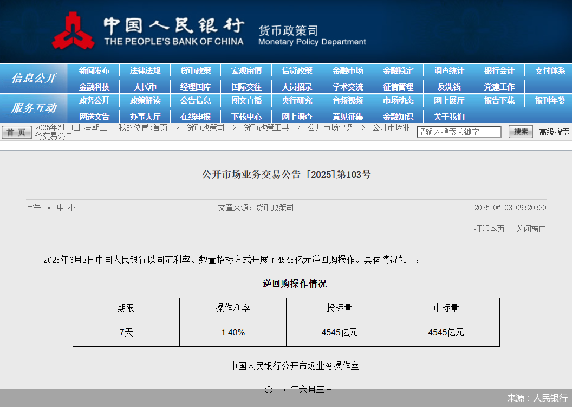
Task: Open the 下载中心 download center menu item
Action: [x=246, y=117]
